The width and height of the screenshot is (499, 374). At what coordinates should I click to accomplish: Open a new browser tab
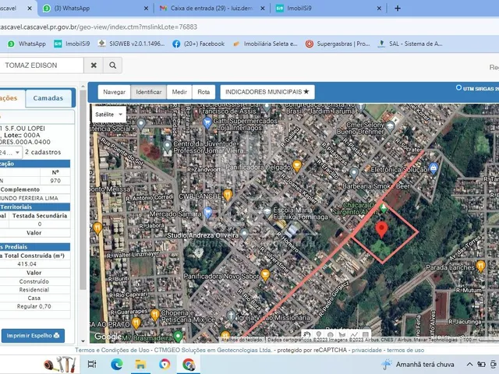click(398, 9)
